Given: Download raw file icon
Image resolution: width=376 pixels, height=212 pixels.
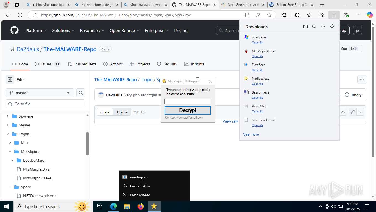Looking at the screenshot, I should (x=343, y=112).
